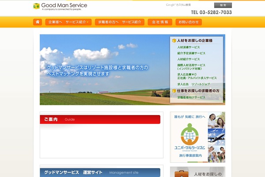Screen dimensions: 265x177
Task: Open the お問い合わせ contact page
Action: pyautogui.click(x=189, y=22)
